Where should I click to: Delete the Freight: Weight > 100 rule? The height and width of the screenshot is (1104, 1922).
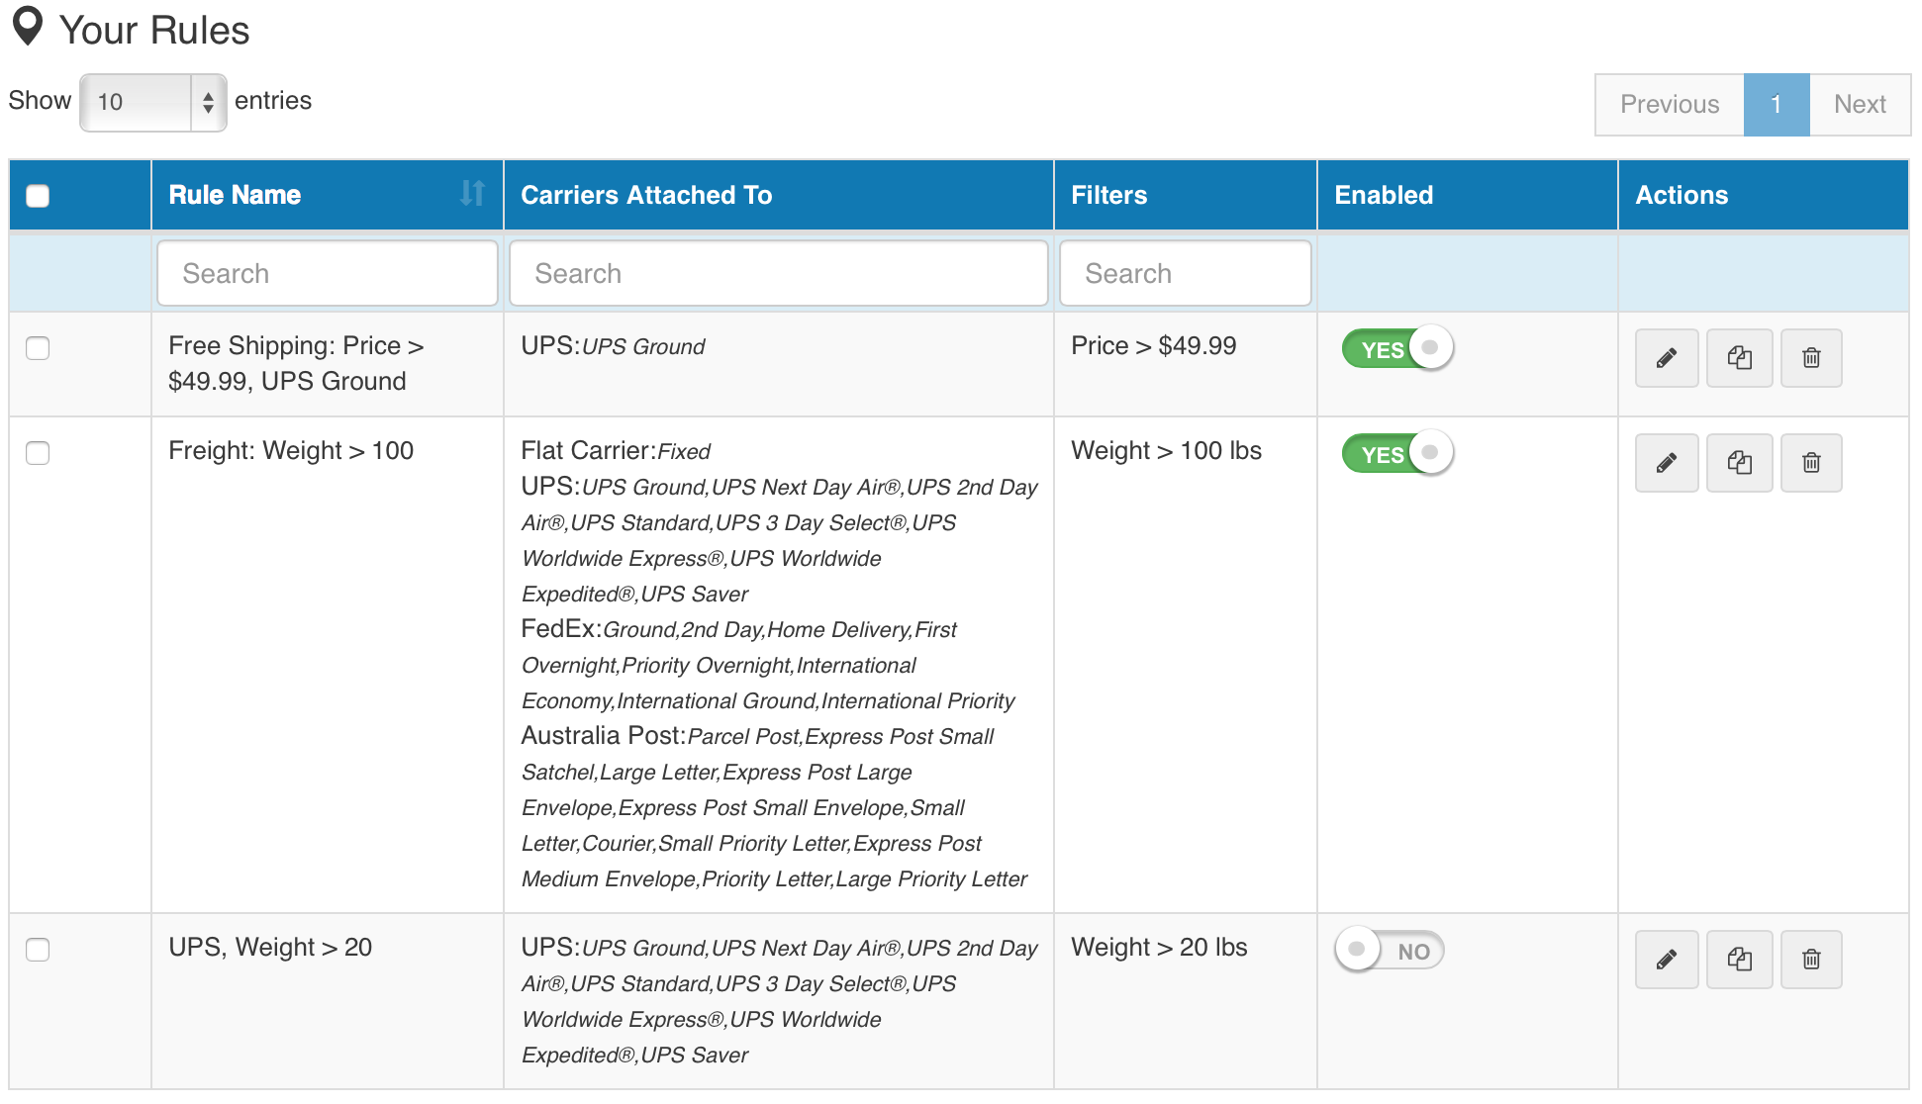[1810, 463]
